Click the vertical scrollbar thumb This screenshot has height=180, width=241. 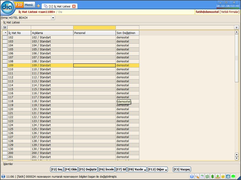pos(237,58)
